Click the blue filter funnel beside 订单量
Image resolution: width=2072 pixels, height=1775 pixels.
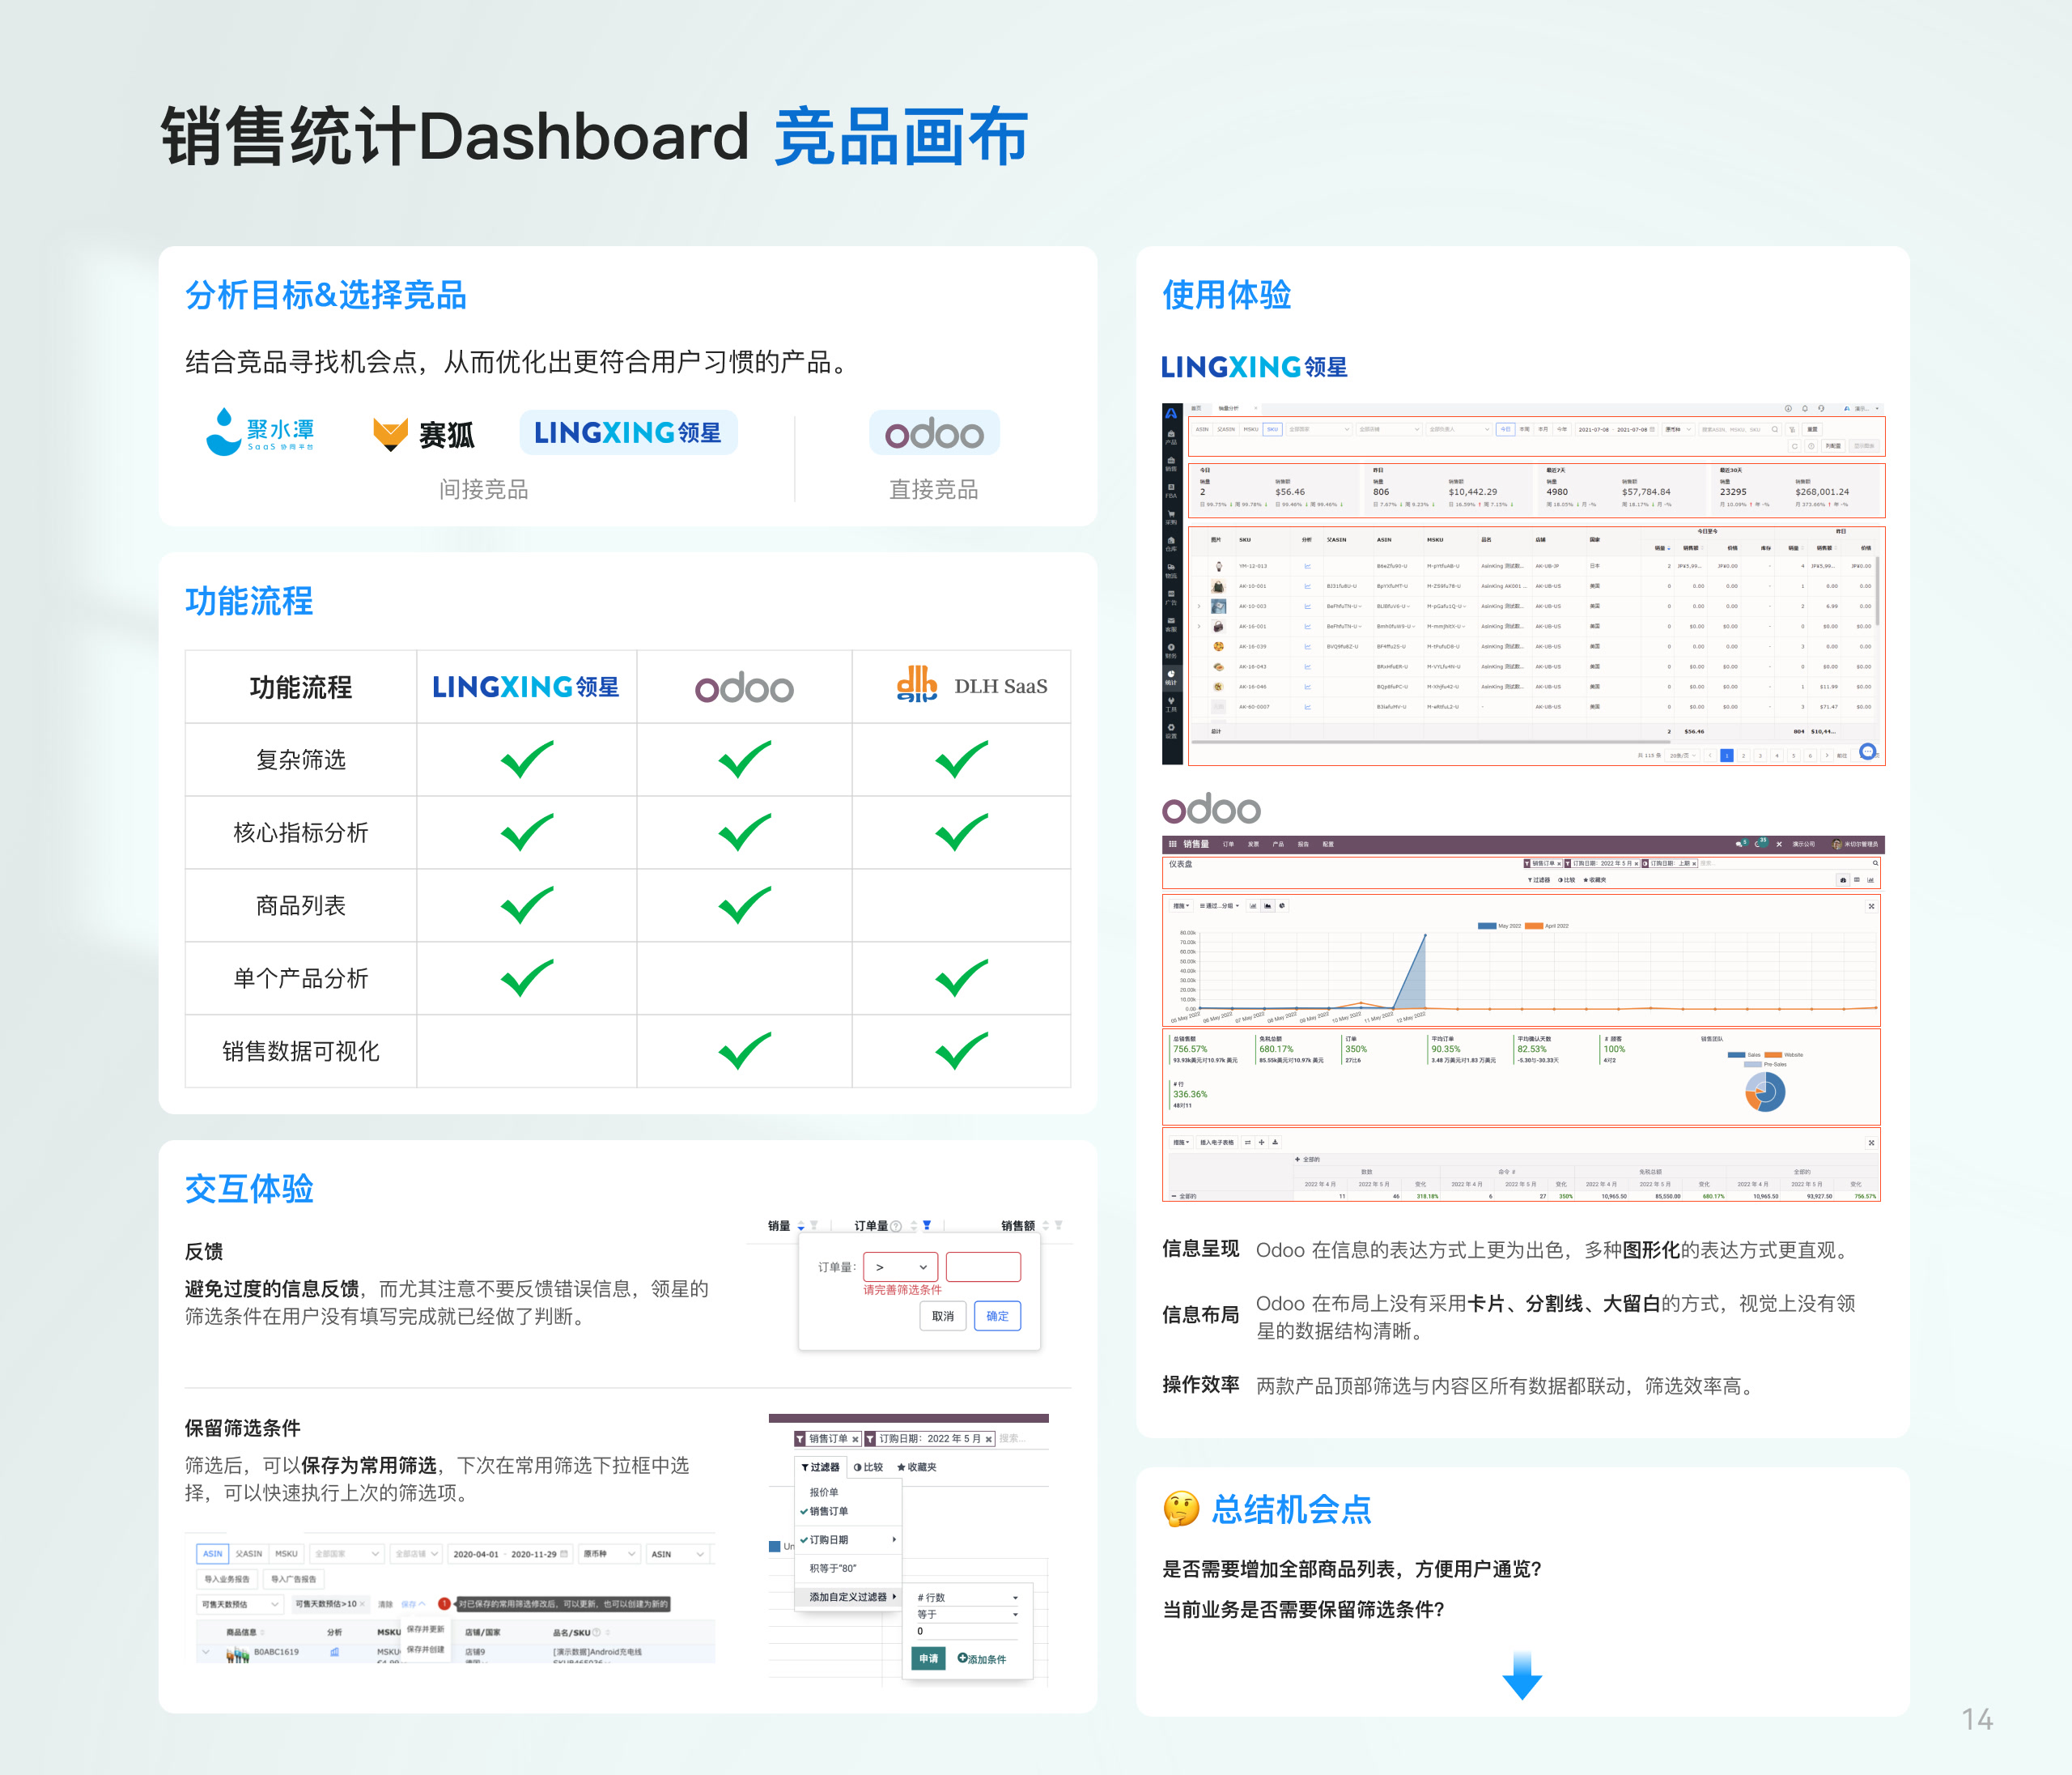(927, 1224)
